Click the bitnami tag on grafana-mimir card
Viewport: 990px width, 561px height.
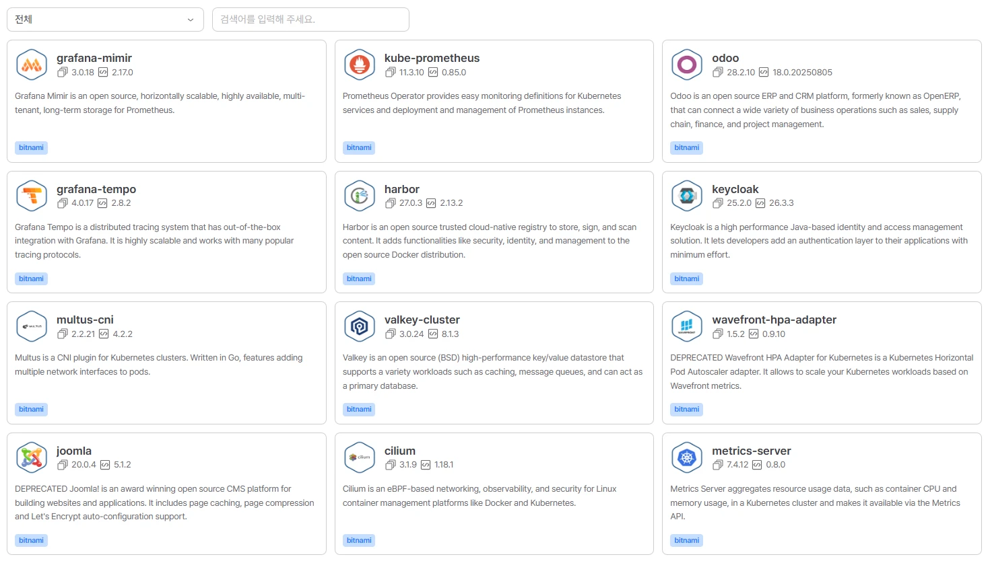(x=31, y=147)
